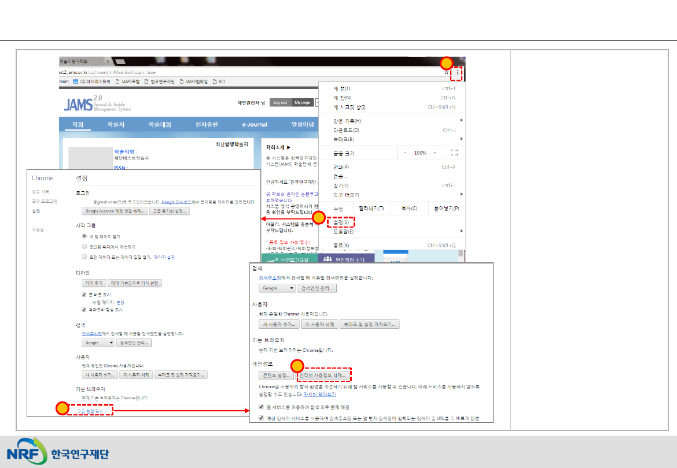677x468 pixels.
Task: Click the browser address bar URL
Action: click(x=110, y=72)
